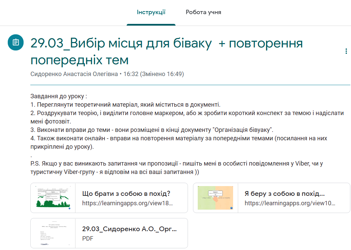Click the PDF file type label
This screenshot has width=351, height=250.
pyautogui.click(x=88, y=238)
